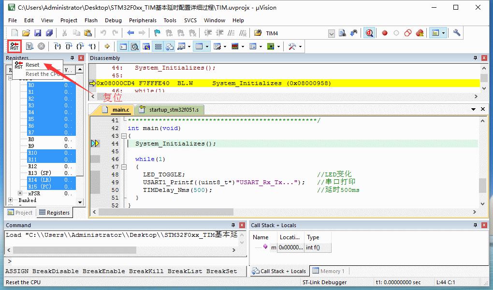Toggle the Call Stack Window toolbar icon
The width and height of the screenshot is (493, 290).
click(170, 47)
